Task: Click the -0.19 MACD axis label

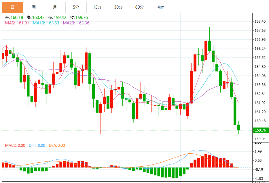Action: pyautogui.click(x=259, y=169)
